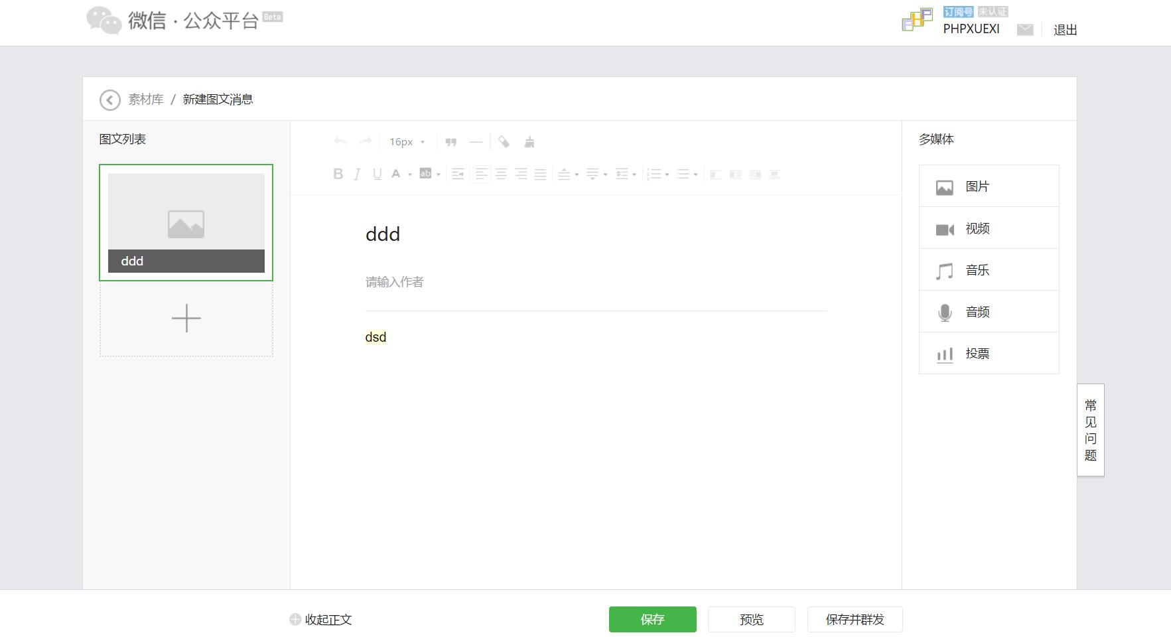The height and width of the screenshot is (637, 1171).
Task: Insert a 投票 vote from the sidebar
Action: coord(977,353)
